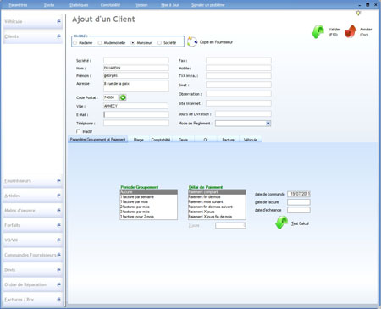Click the date de facture field
The image size is (381, 309).
click(x=299, y=202)
